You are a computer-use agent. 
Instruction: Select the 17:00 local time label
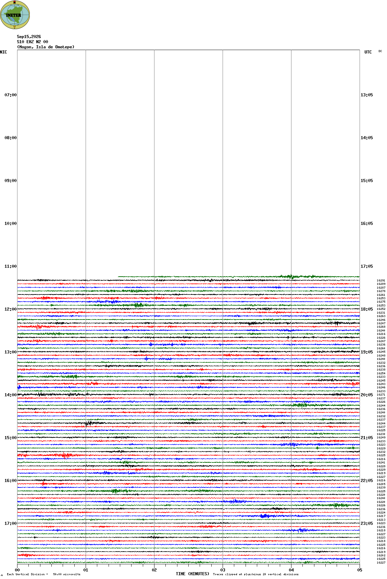pos(11,523)
